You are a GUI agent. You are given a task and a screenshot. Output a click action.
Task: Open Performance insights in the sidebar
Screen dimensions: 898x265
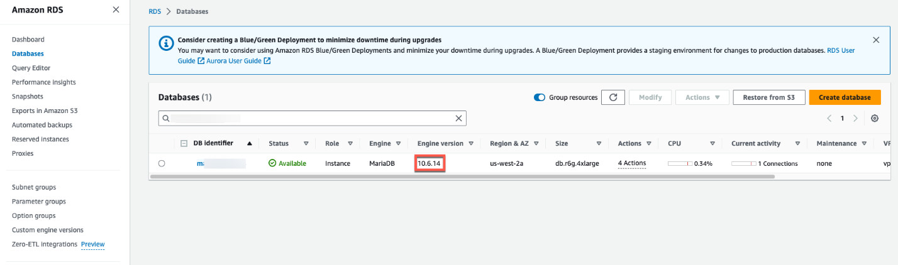click(44, 82)
